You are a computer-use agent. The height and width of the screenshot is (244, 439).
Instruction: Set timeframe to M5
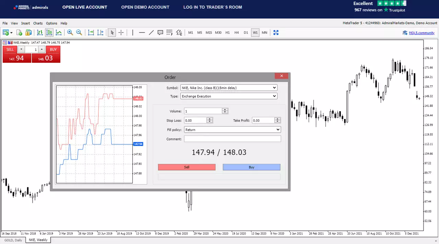coord(200,33)
